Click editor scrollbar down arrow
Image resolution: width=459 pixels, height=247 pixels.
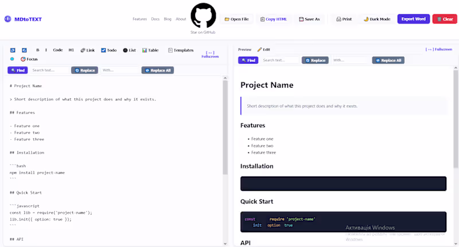click(225, 244)
